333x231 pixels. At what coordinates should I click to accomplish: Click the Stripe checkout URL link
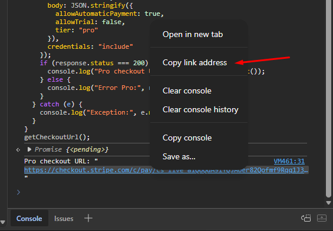(x=166, y=170)
